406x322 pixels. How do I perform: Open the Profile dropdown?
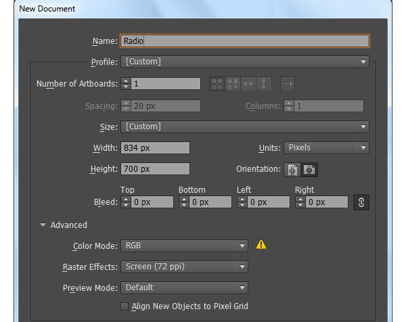click(245, 62)
